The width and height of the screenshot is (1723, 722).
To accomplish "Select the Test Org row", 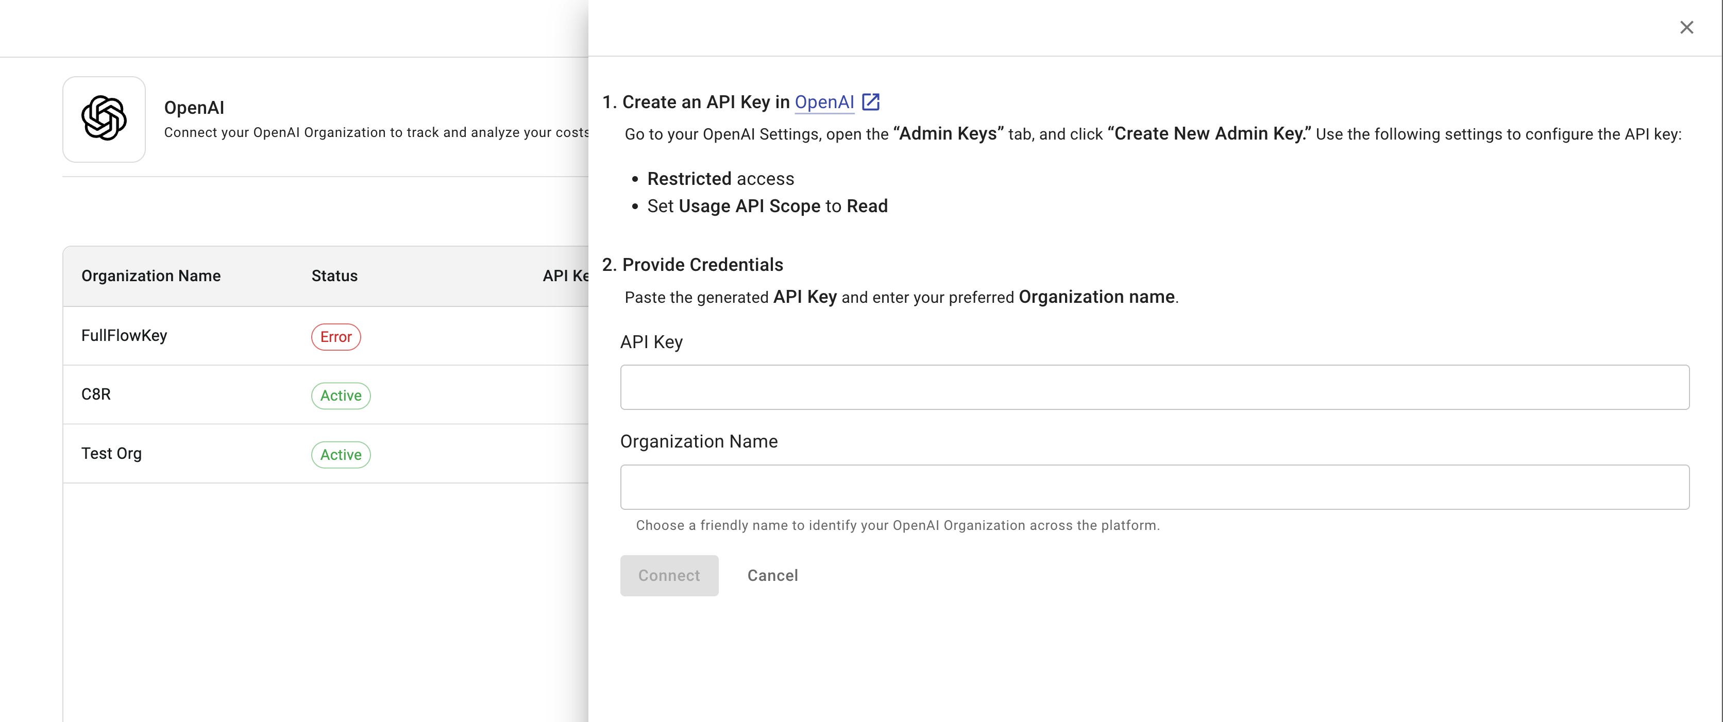I will [112, 453].
